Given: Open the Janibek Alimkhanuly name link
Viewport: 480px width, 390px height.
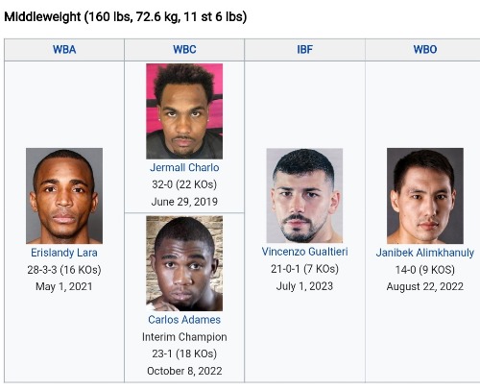Looking at the screenshot, I should [425, 253].
